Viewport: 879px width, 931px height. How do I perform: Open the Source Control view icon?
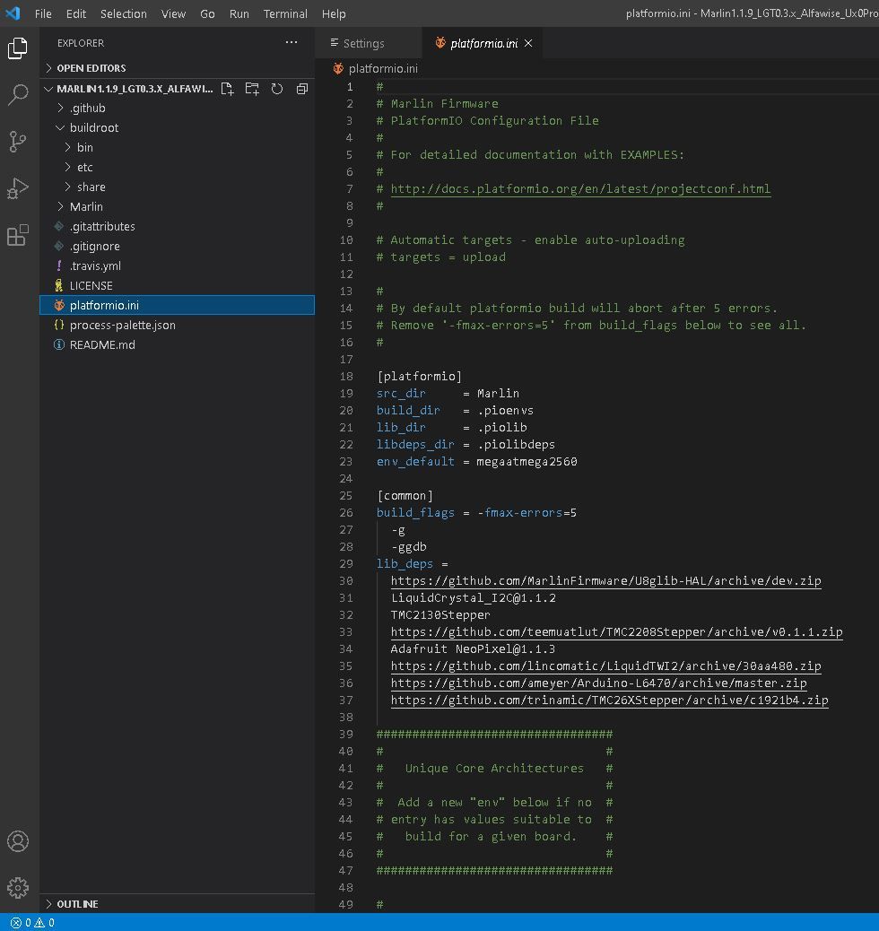(x=18, y=142)
